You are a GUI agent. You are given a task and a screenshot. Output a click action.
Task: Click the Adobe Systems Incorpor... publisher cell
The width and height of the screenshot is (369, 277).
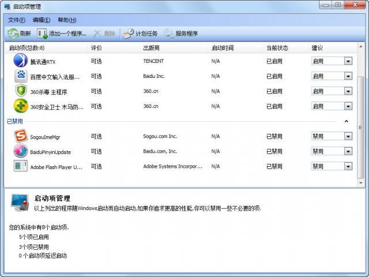point(172,166)
